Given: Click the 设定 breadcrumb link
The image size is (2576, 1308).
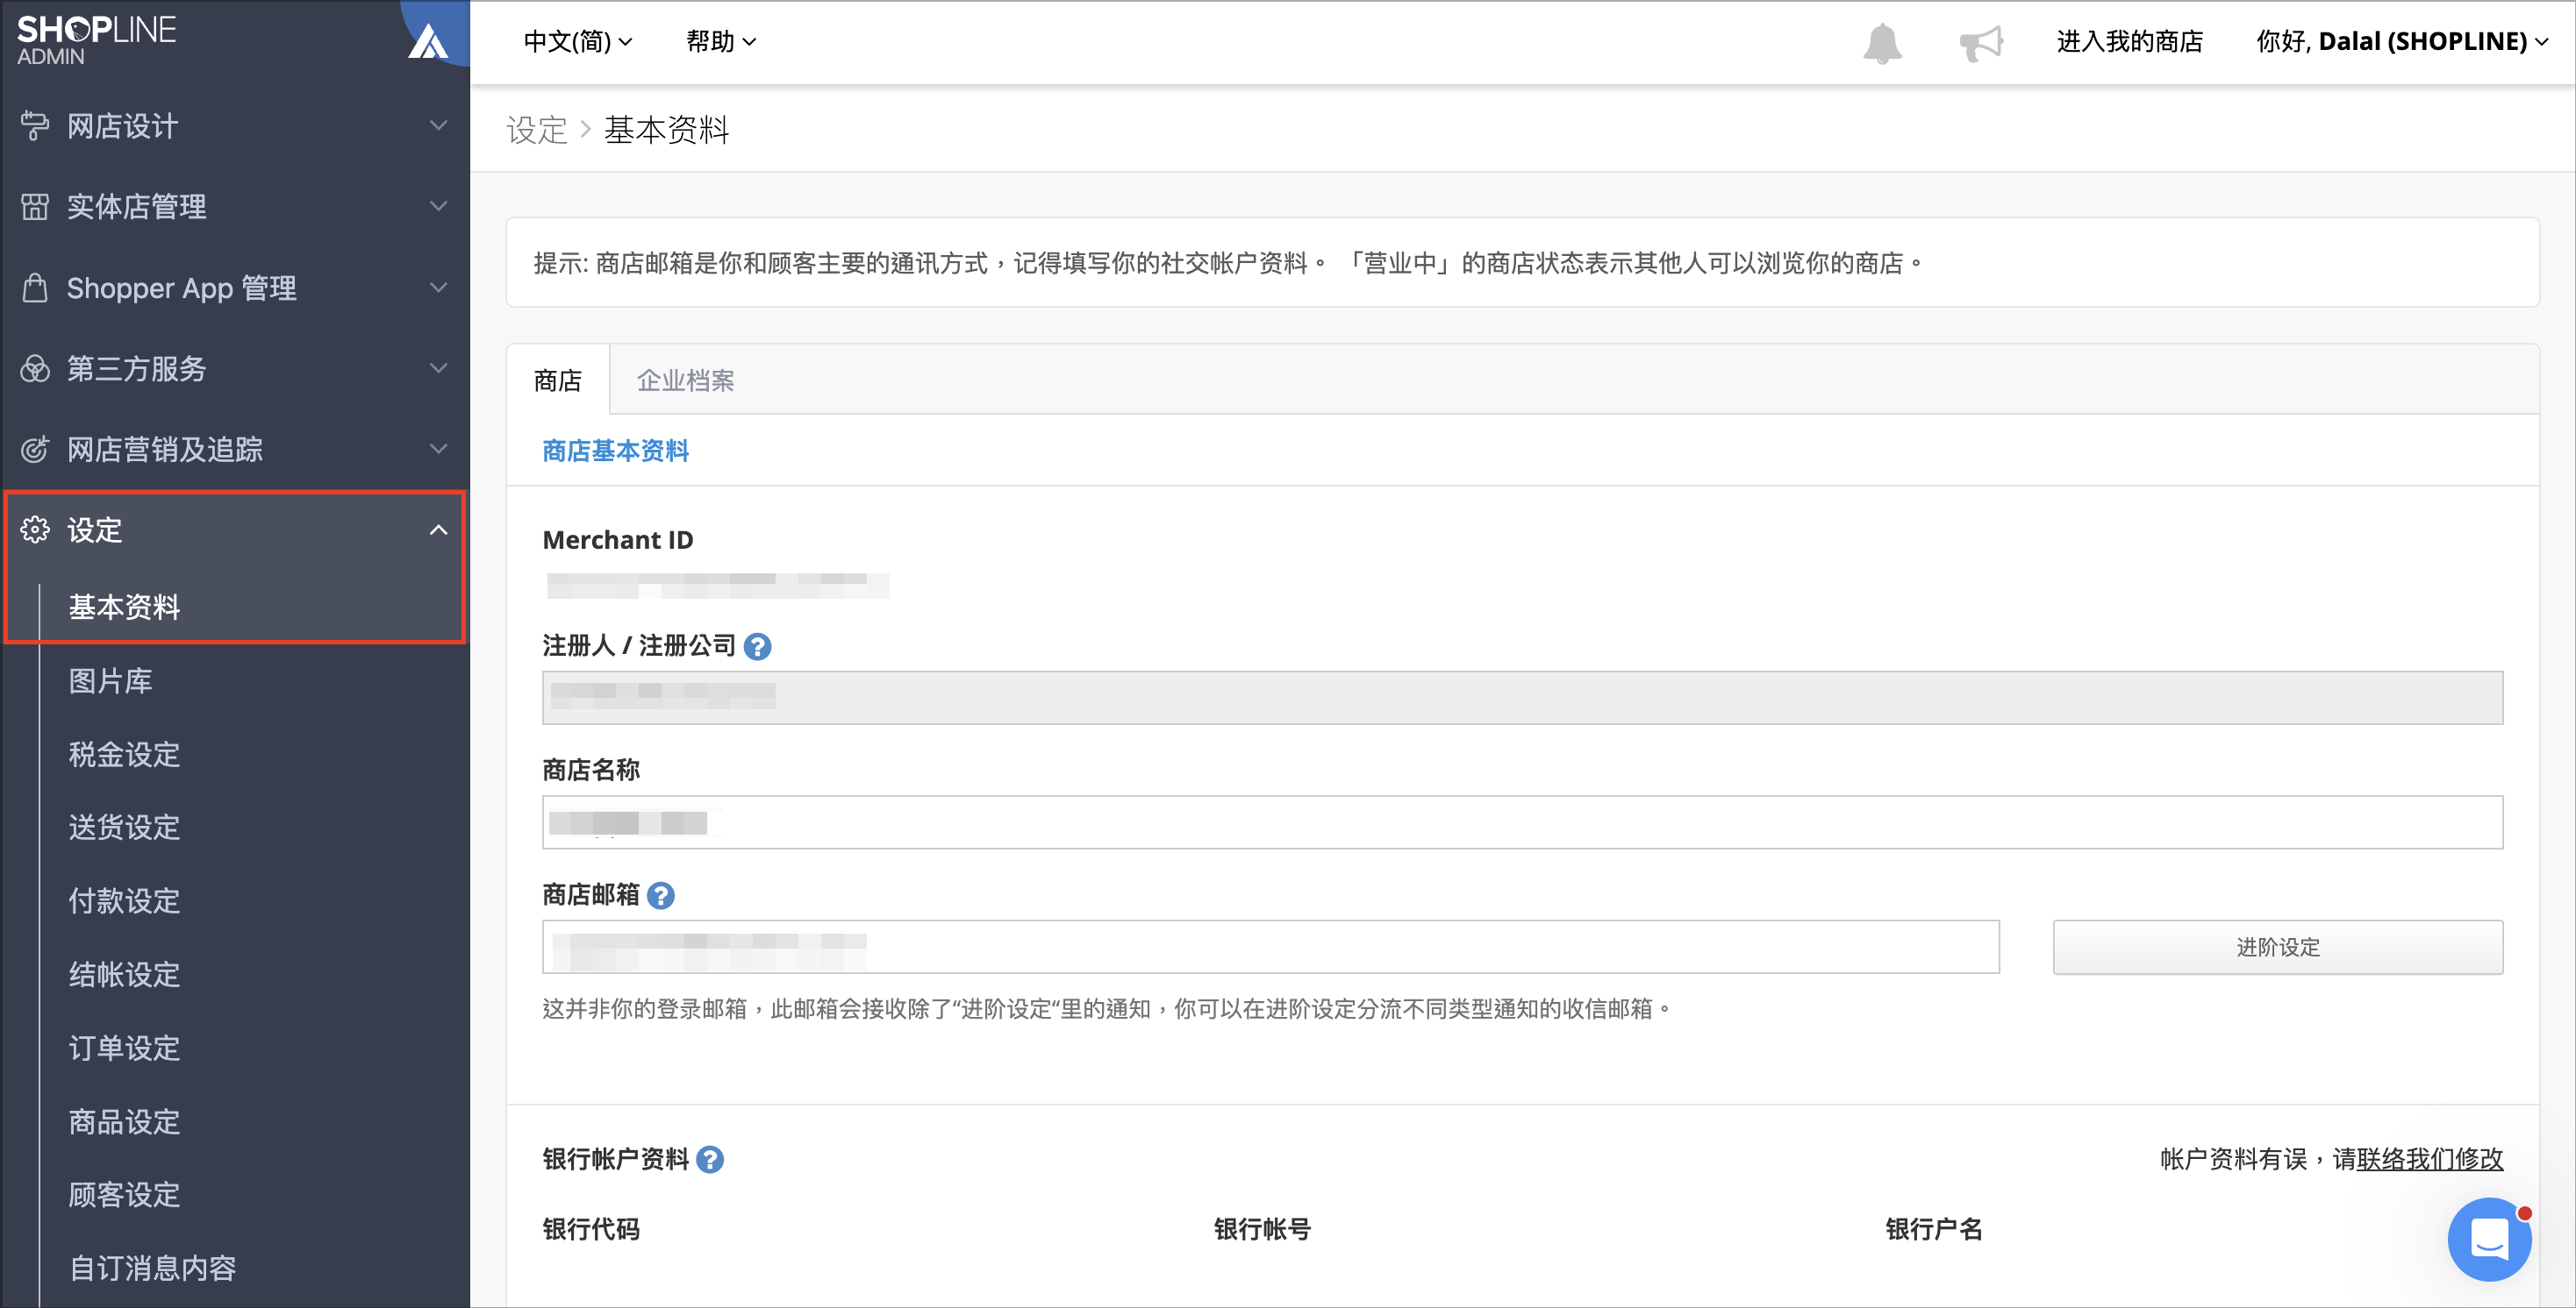Looking at the screenshot, I should (x=537, y=130).
